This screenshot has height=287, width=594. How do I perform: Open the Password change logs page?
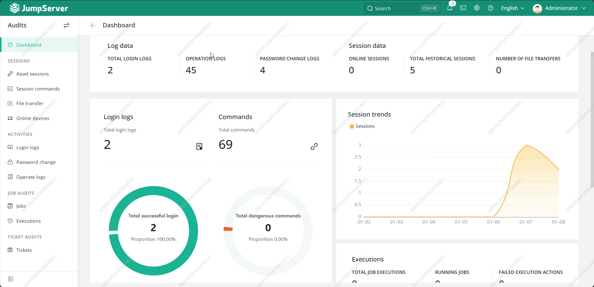[x=36, y=162]
